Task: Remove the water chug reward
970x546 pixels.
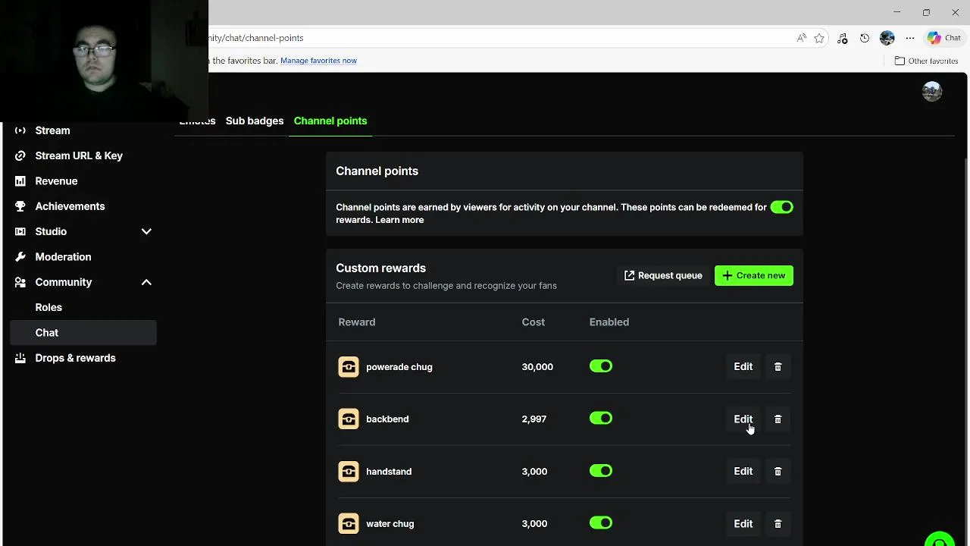Action: [x=778, y=524]
